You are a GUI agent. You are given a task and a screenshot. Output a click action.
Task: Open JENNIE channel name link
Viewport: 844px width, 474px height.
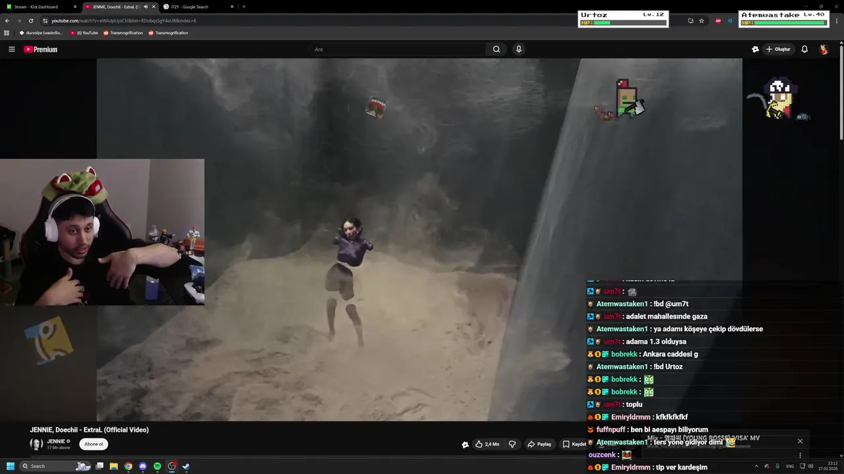(56, 441)
